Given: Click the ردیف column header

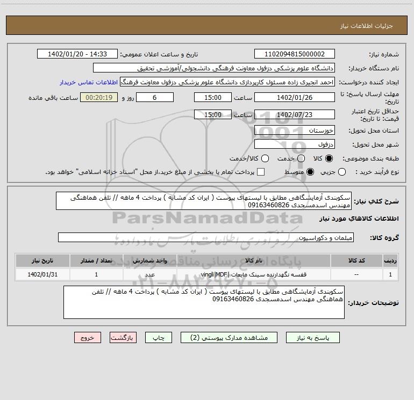Looking at the screenshot, I should click(390, 260).
